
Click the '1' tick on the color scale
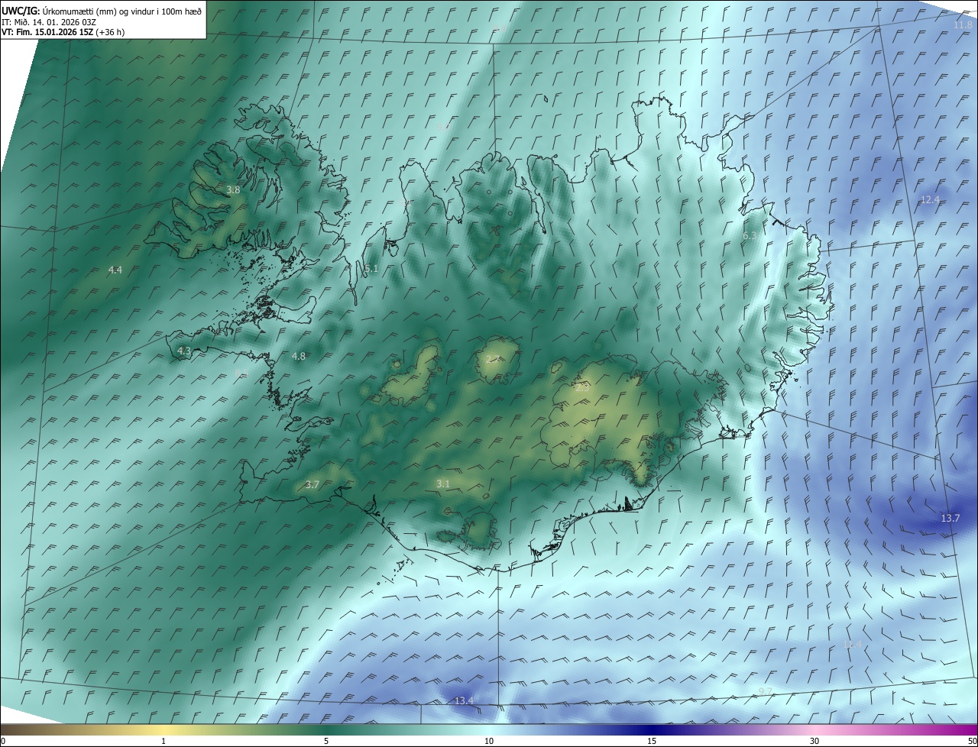pyautogui.click(x=164, y=741)
